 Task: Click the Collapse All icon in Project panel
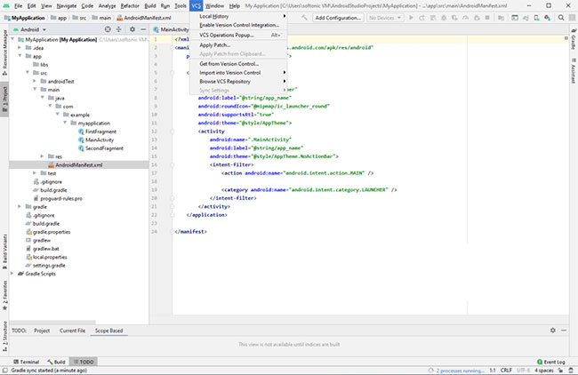click(x=118, y=29)
